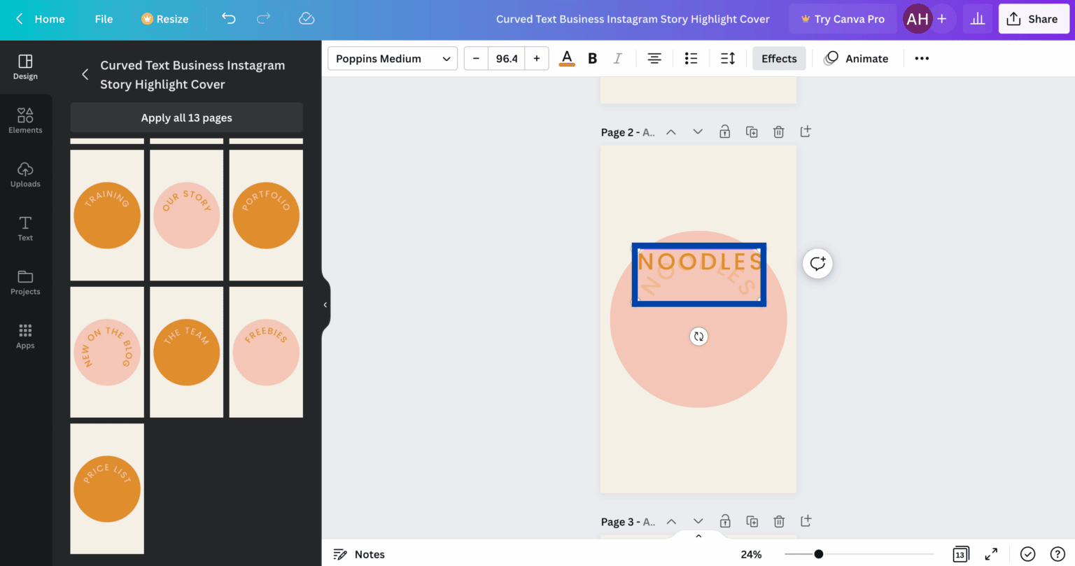Screen dimensions: 1075x566
Task: Click the text color swatch
Action: [x=567, y=59]
